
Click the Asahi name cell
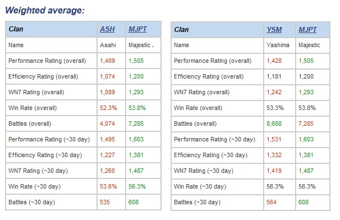(x=108, y=45)
